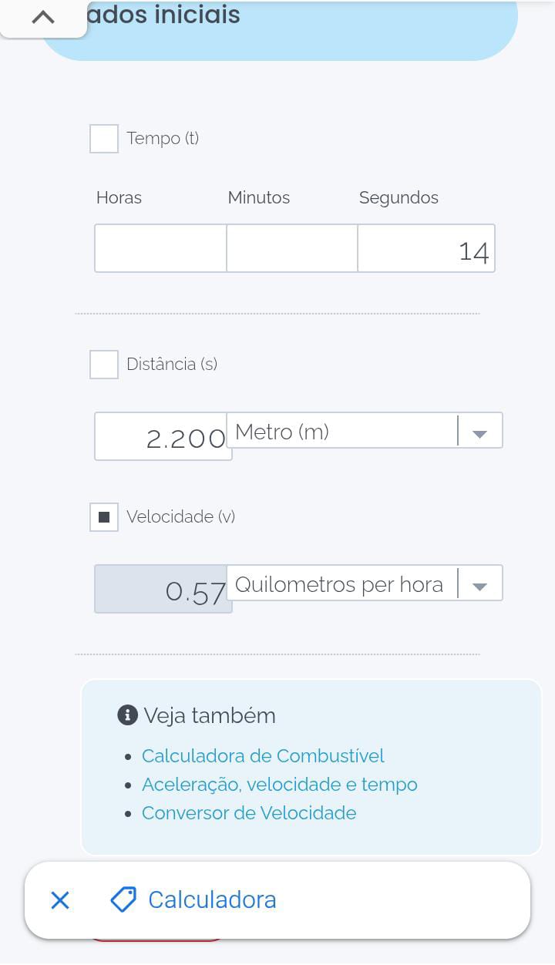Open the Conversor de Velocidade link

pyautogui.click(x=249, y=813)
